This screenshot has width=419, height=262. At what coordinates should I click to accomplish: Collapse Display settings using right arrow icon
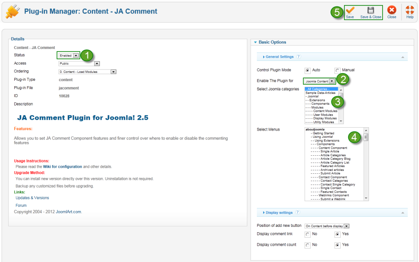click(x=264, y=213)
